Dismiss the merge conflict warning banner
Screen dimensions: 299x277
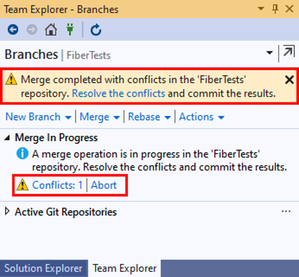(x=289, y=80)
